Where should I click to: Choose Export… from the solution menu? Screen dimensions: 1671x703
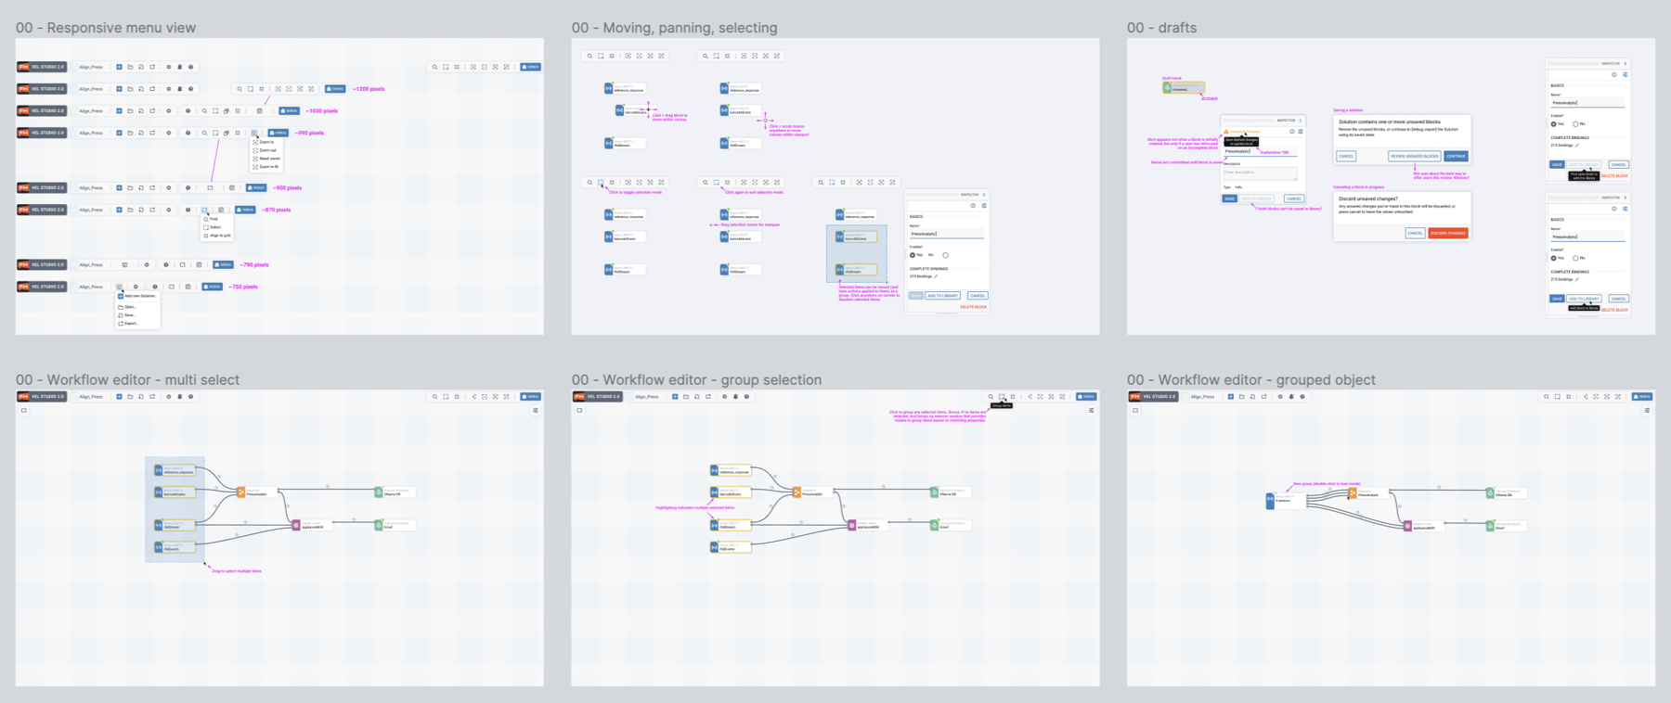(129, 324)
